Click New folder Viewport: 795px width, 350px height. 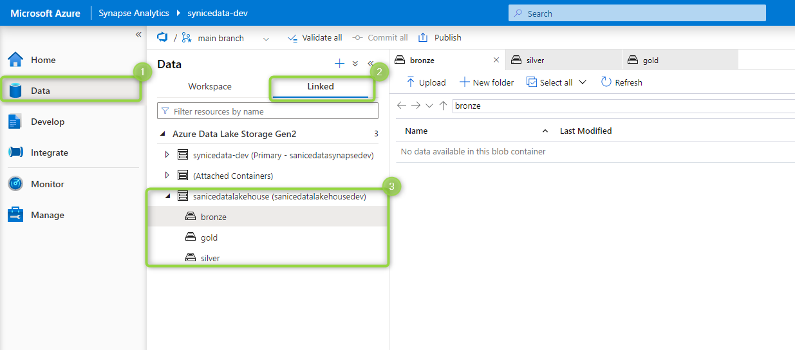pos(487,82)
